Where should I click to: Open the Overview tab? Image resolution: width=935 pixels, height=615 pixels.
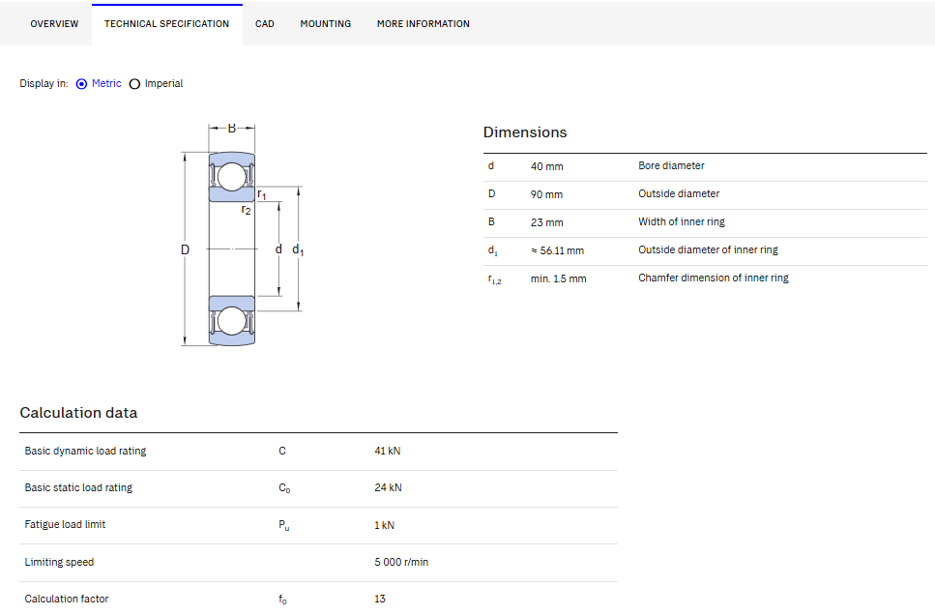[x=54, y=24]
